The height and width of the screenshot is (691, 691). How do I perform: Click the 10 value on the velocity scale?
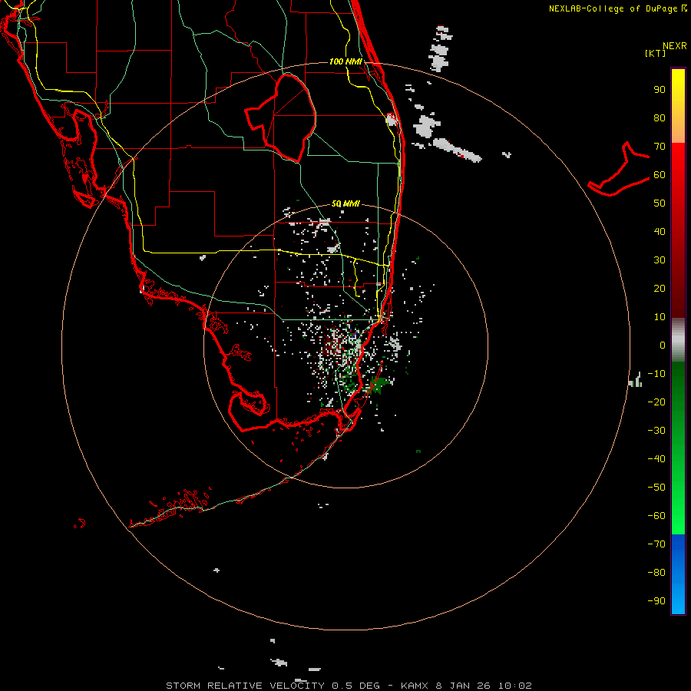660,317
